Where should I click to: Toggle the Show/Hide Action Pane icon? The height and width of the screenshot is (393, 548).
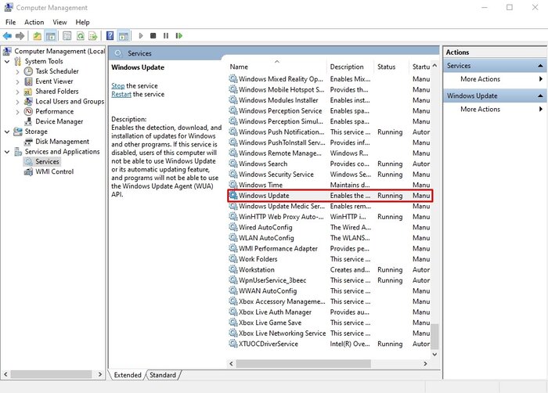(124, 36)
